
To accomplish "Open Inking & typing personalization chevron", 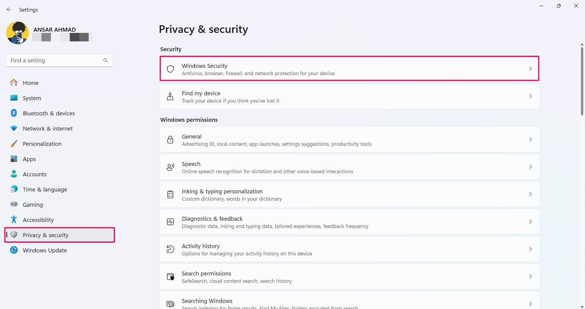I will 530,194.
